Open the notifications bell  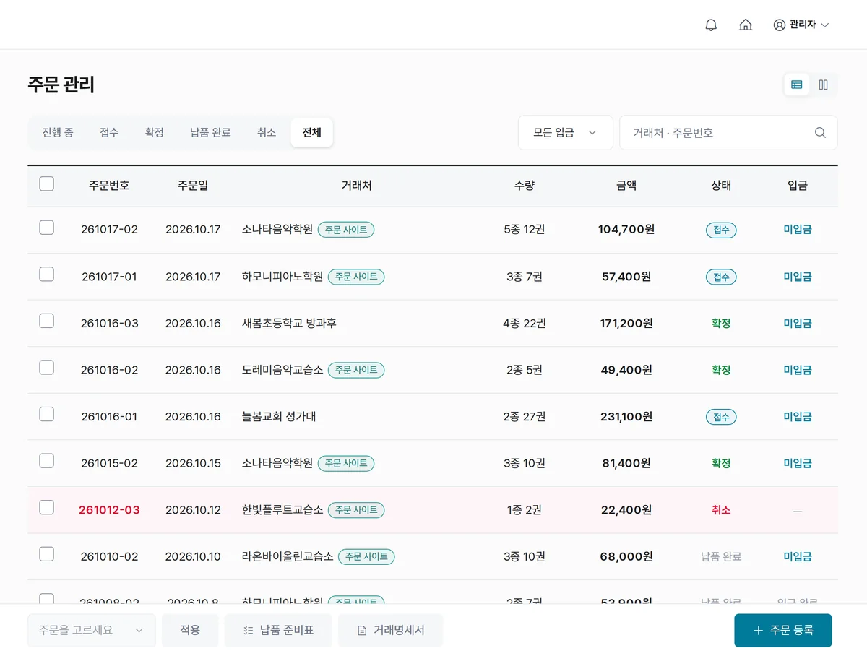[x=711, y=25]
